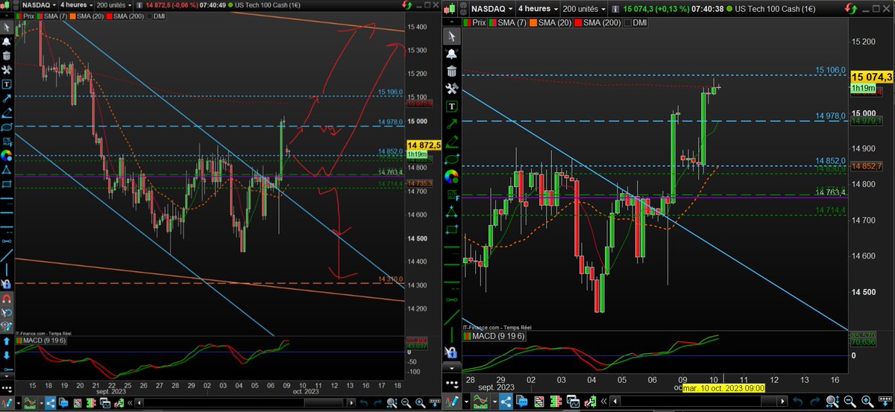Image resolution: width=895 pixels, height=412 pixels.
Task: Open drawing pencil tool in left bottom bar
Action: click(x=6, y=403)
